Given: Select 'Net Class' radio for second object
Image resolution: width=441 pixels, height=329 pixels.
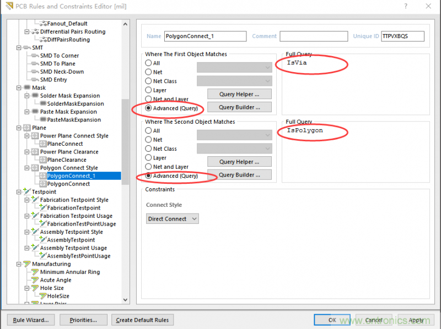Looking at the screenshot, I should 148,149.
